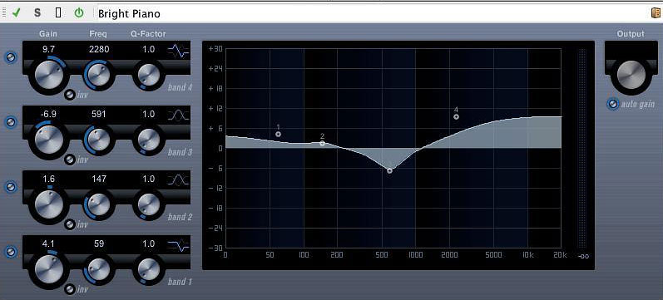Click band 3 frequency value 591
The image size is (663, 300).
pos(99,114)
